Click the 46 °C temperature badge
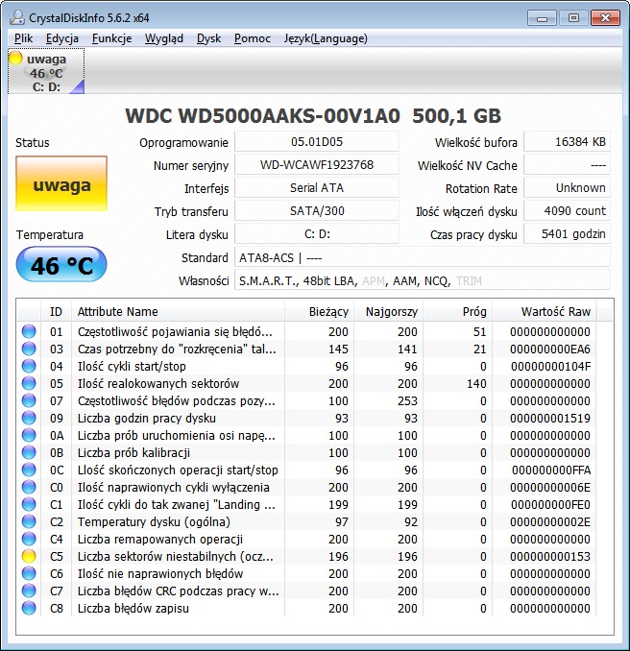Viewport: 630px width, 651px height. coord(61,264)
